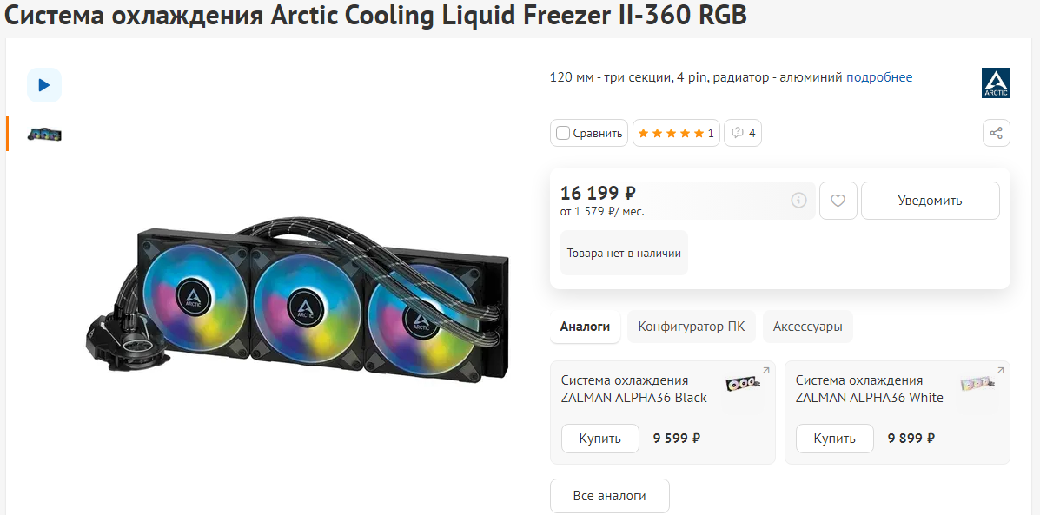Image resolution: width=1040 pixels, height=515 pixels.
Task: Buy the ZALMAN ALPHA36 White cooler
Action: (835, 439)
